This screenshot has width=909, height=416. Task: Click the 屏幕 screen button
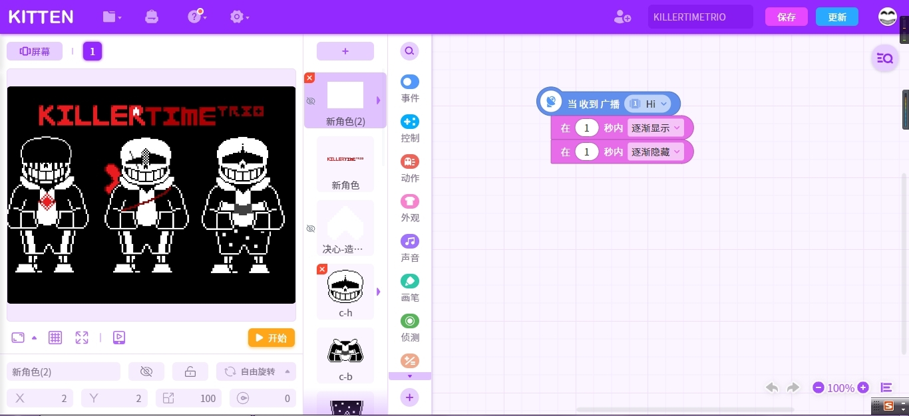click(x=35, y=51)
